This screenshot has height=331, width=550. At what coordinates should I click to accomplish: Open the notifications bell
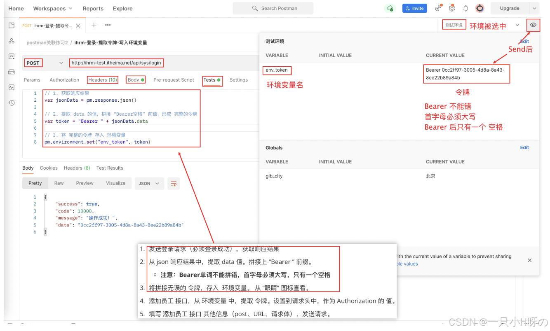tap(465, 8)
